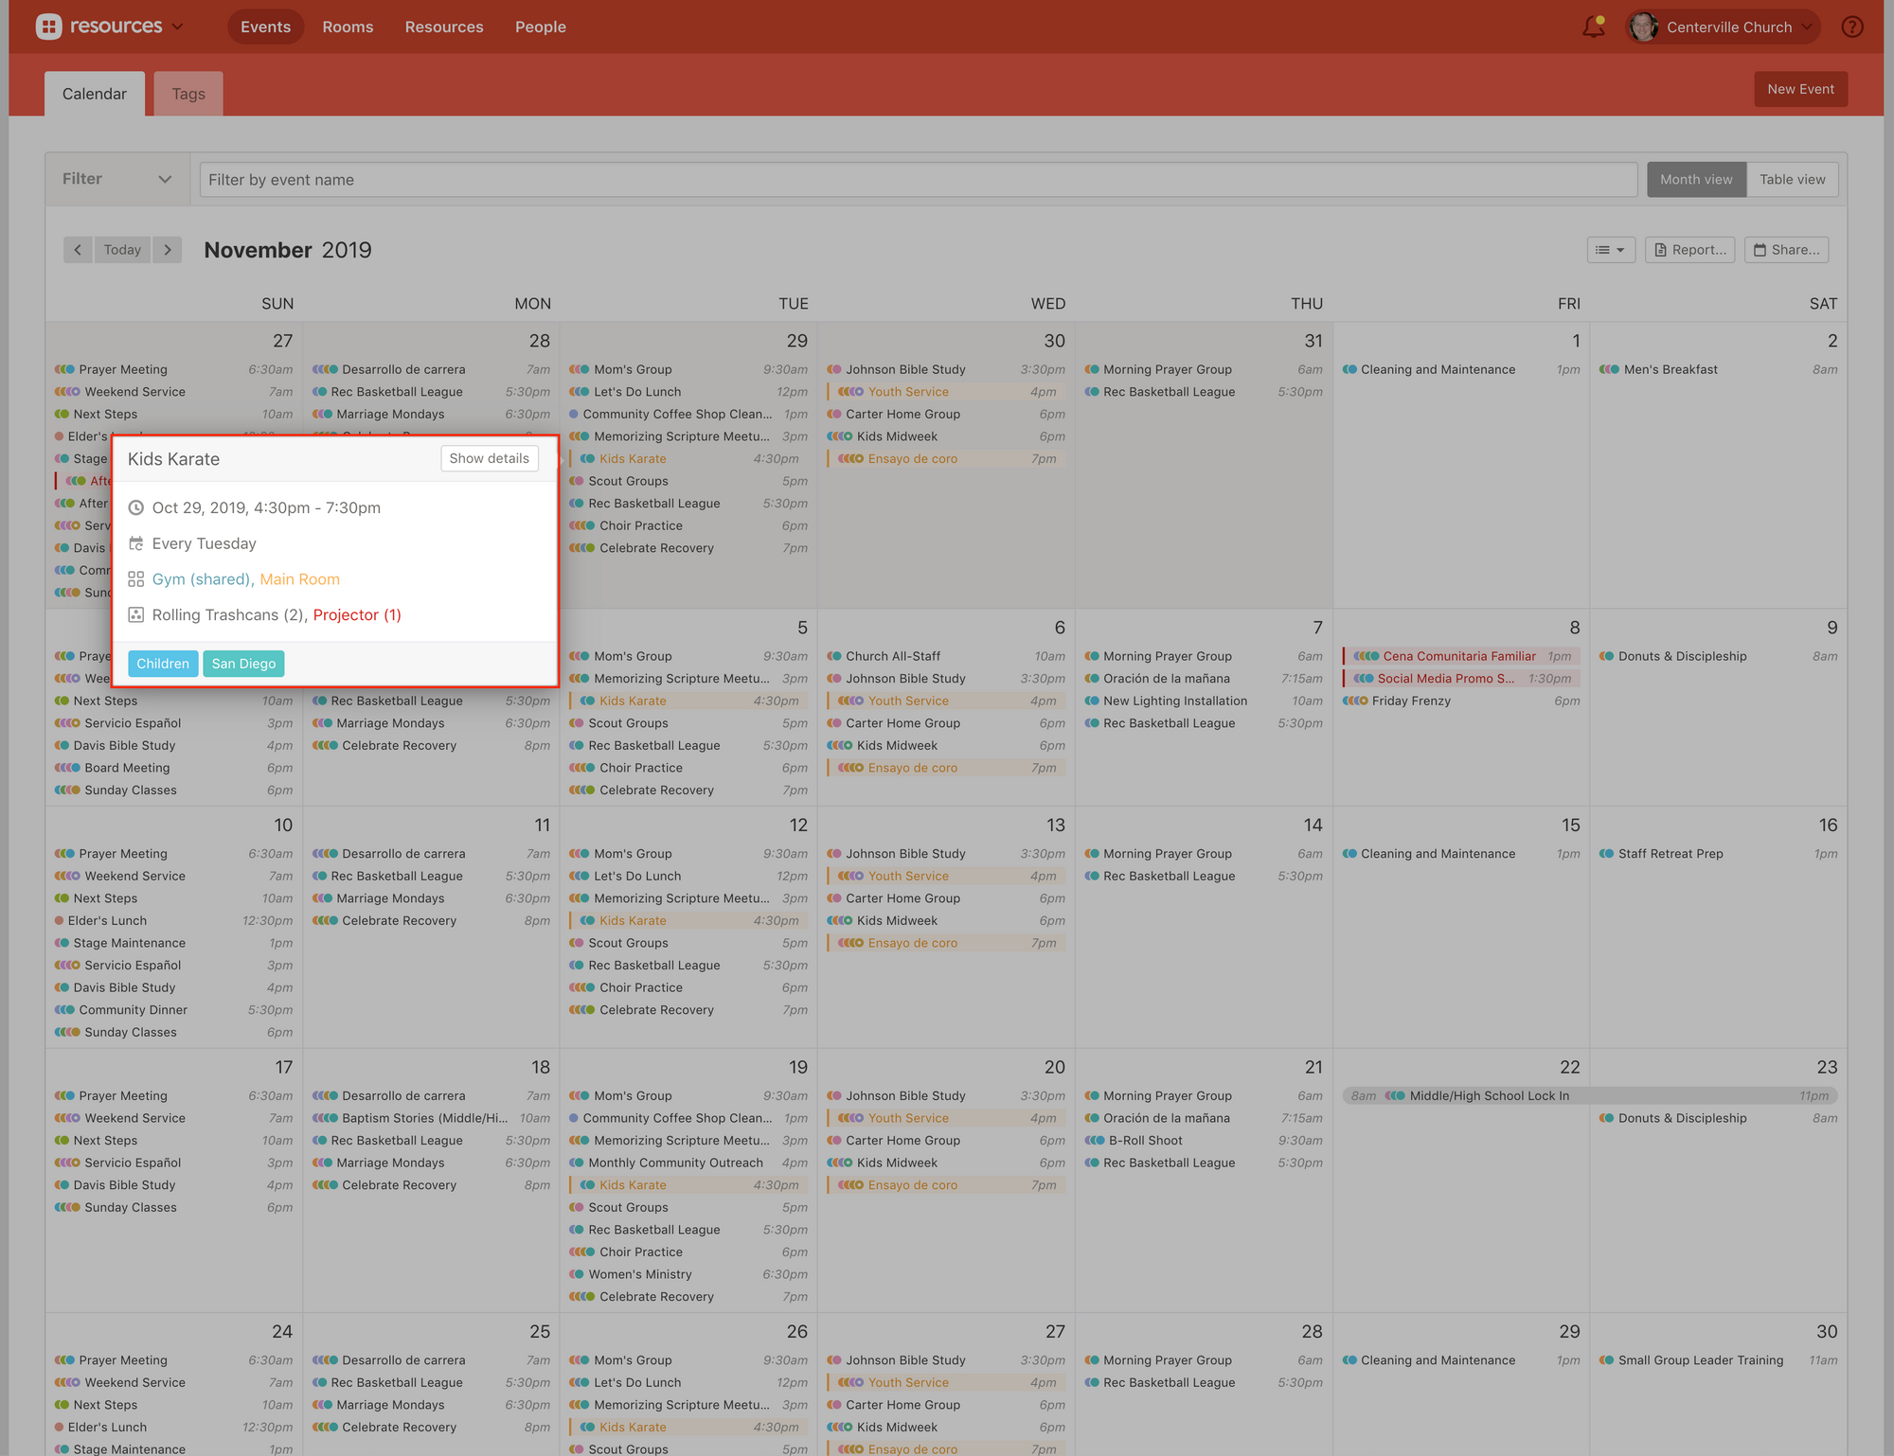
Task: Click the Report document icon button
Action: pos(1689,250)
